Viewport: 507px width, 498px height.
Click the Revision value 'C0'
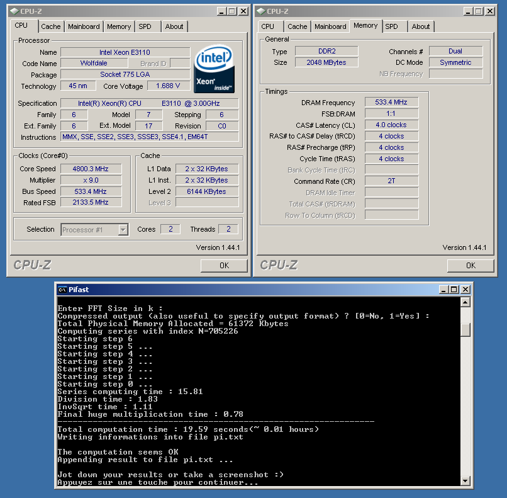point(222,126)
